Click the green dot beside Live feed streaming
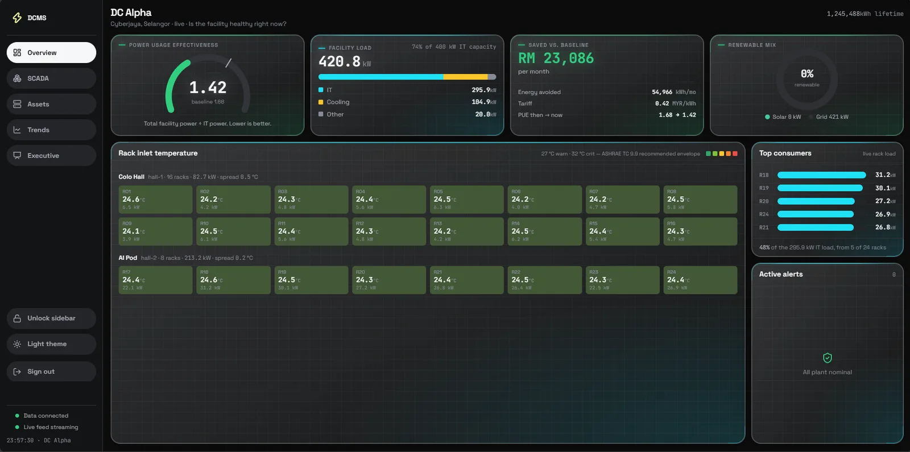Screen dimensions: 910x452 click(x=17, y=427)
